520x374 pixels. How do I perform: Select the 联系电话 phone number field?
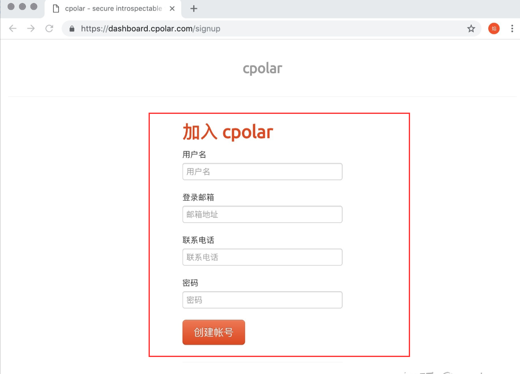pyautogui.click(x=262, y=257)
